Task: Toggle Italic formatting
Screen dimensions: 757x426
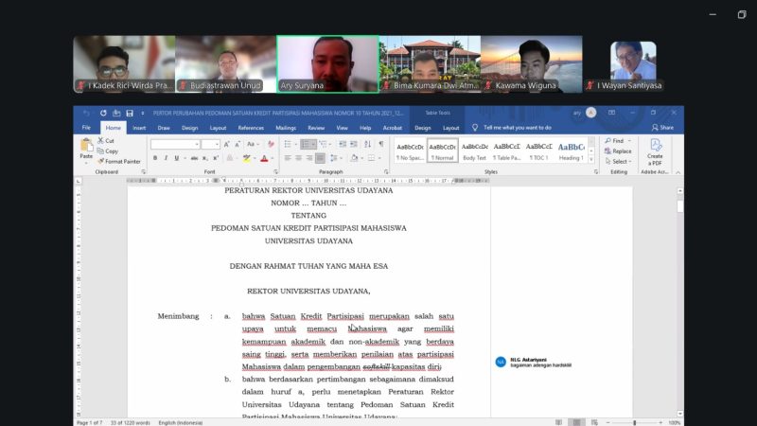Action: [x=166, y=158]
